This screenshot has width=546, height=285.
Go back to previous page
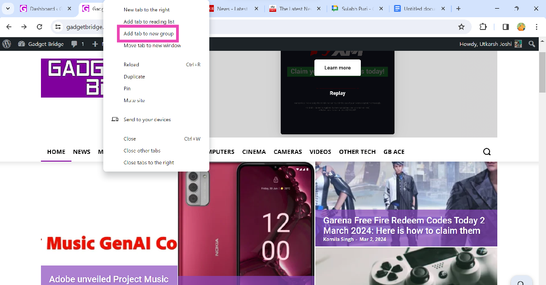click(9, 27)
